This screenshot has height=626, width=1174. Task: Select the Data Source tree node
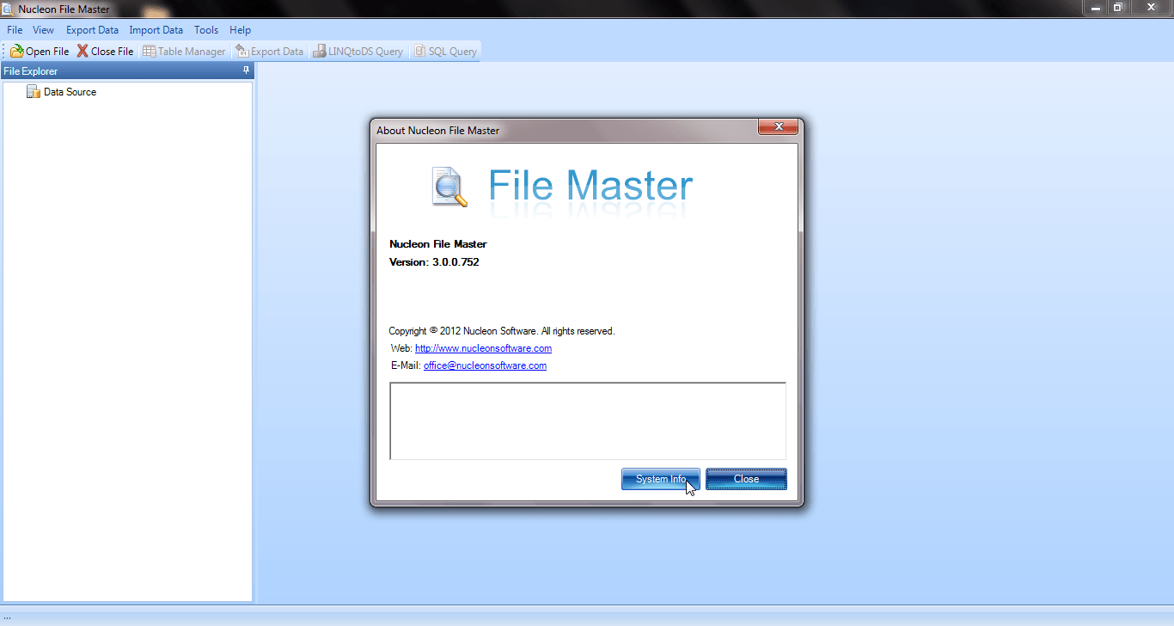[x=61, y=92]
